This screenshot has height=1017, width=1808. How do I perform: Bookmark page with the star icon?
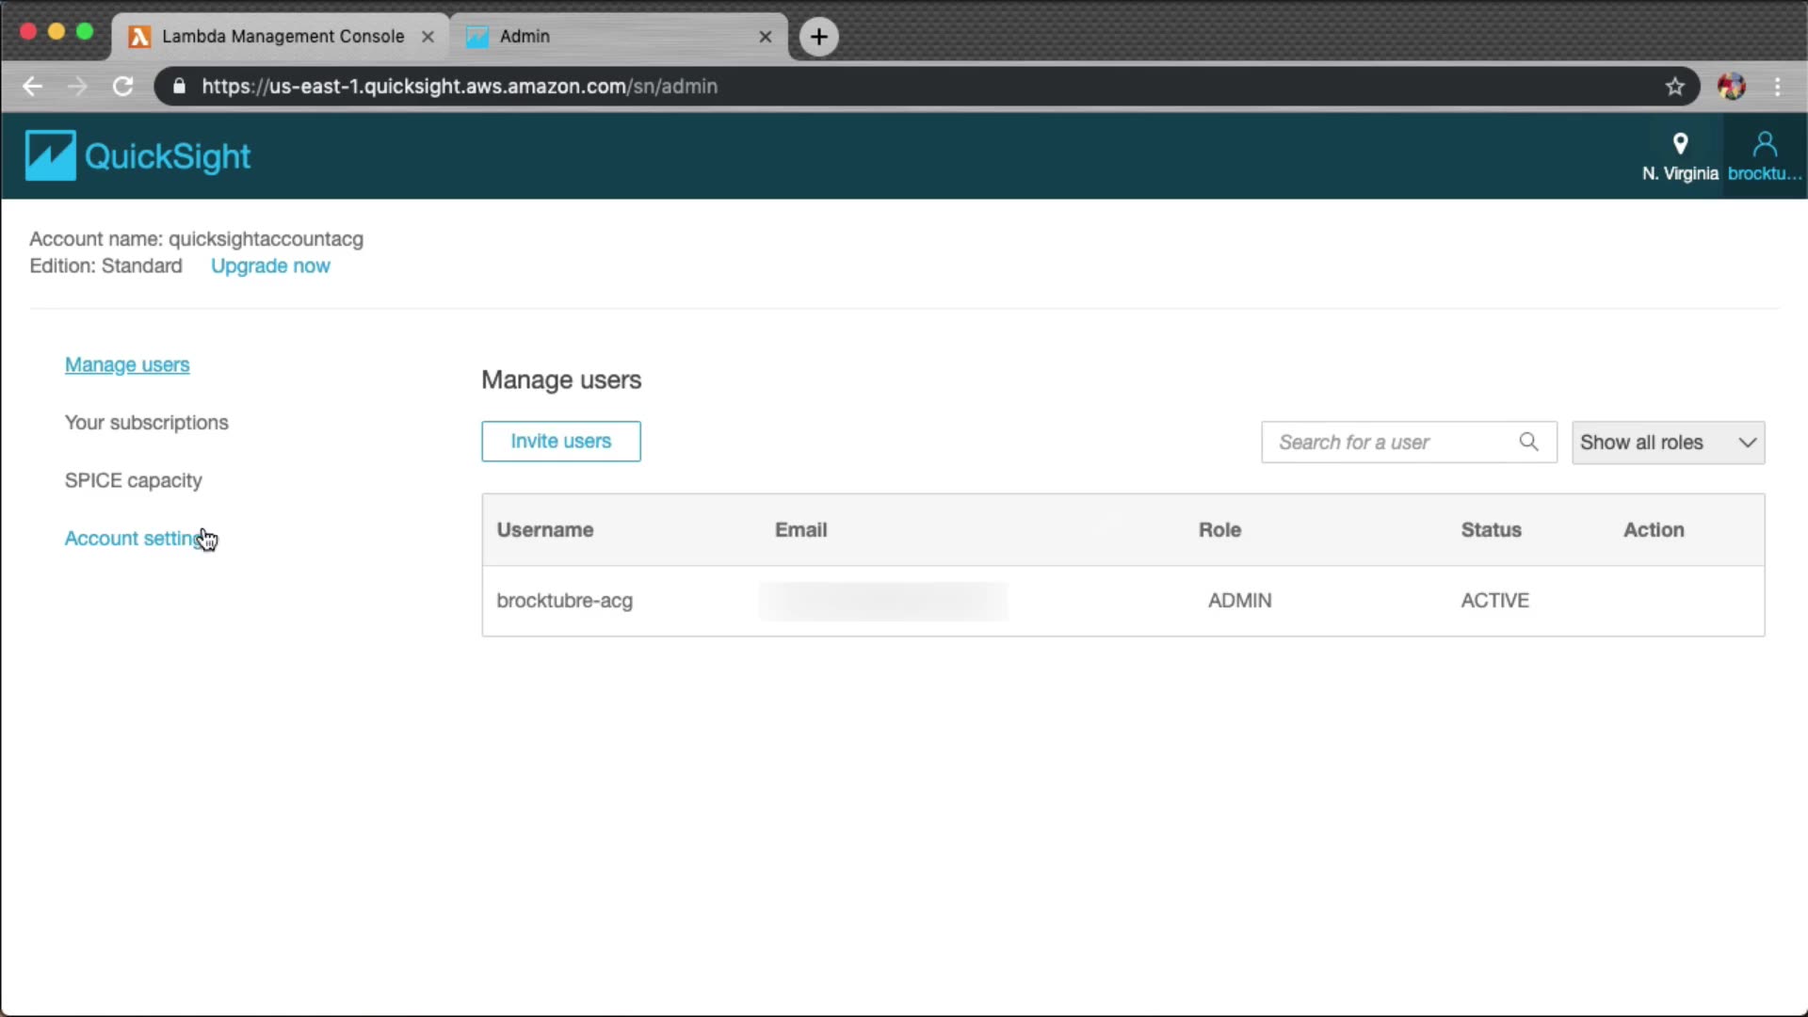pos(1674,87)
